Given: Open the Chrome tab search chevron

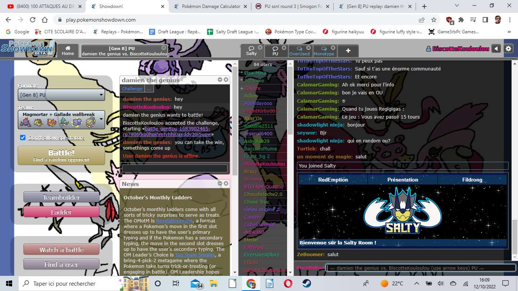Looking at the screenshot, I should [x=457, y=6].
